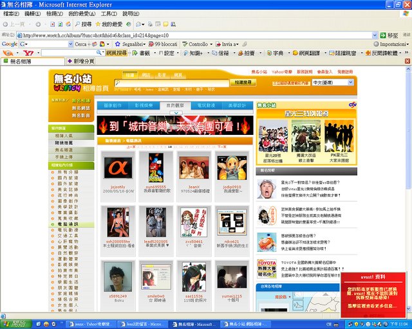The width and height of the screenshot is (412, 329).
Task: Go to the Home page icon
Action: [x=68, y=24]
